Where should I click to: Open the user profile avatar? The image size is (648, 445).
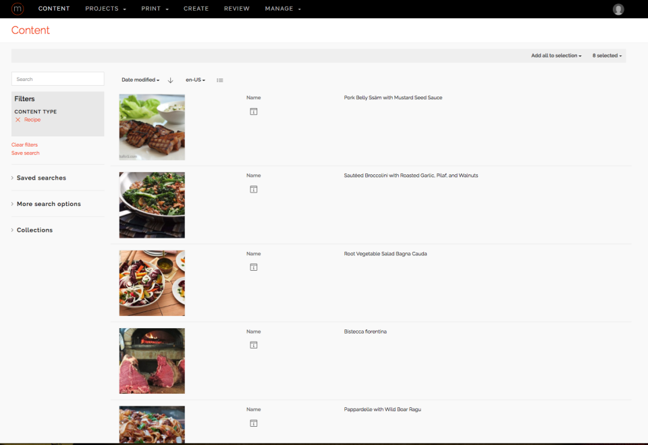(618, 9)
